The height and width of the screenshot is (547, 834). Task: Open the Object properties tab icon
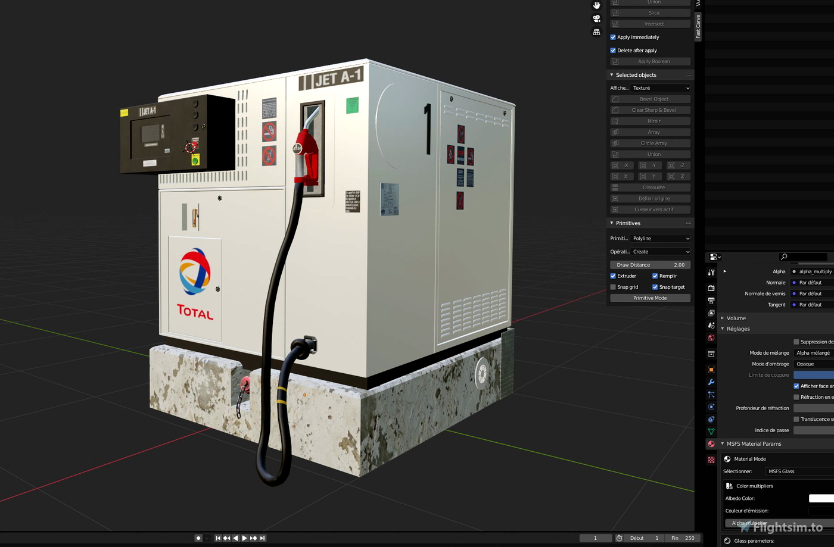point(711,370)
